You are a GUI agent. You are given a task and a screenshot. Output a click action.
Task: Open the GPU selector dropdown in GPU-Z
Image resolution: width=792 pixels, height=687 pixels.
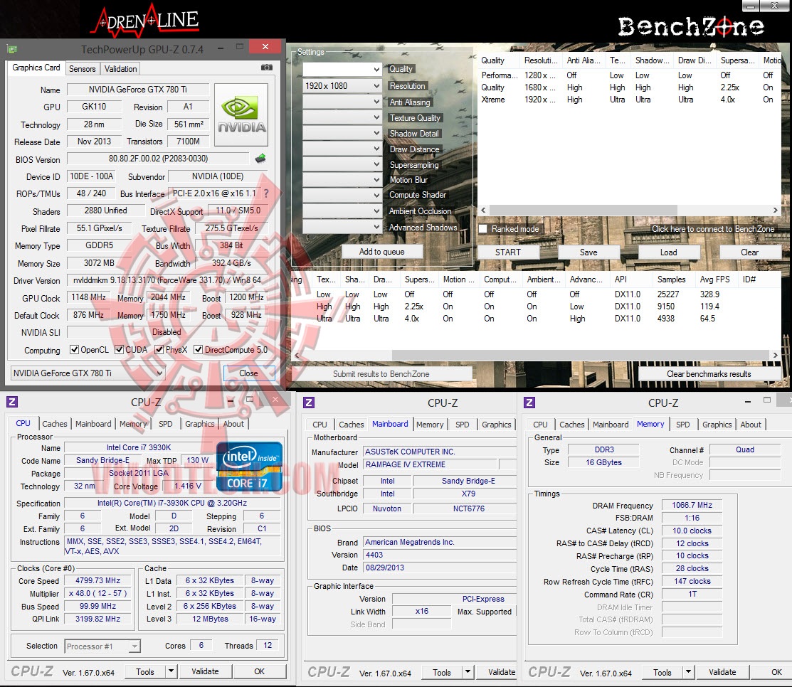point(88,373)
